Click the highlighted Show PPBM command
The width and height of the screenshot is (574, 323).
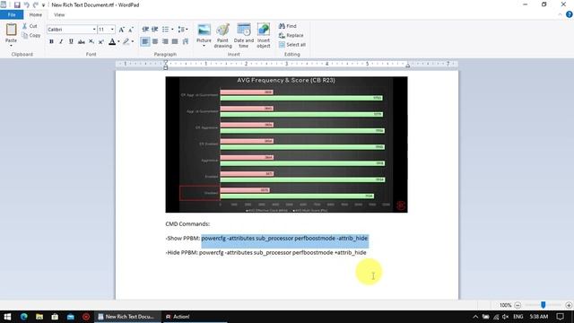pyautogui.click(x=284, y=238)
